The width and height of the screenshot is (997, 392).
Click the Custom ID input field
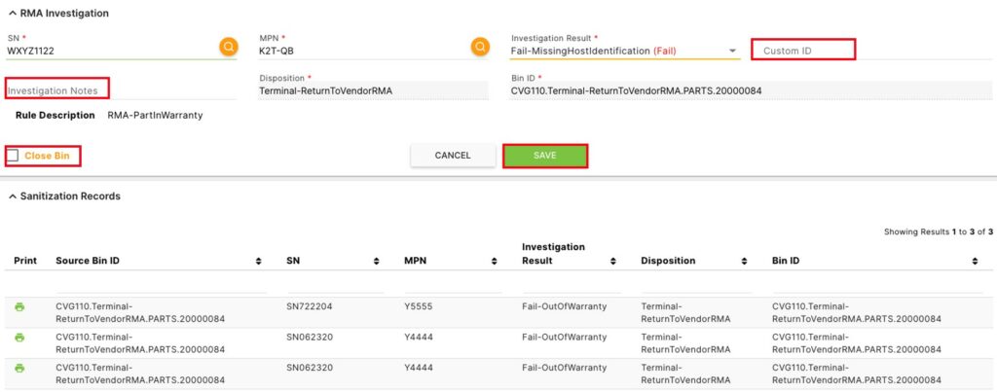pos(802,51)
